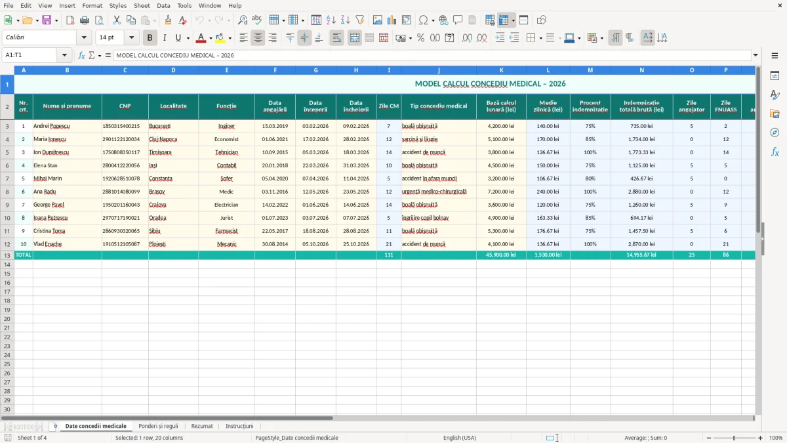Click Export as PDF icon
Screen dimensions: 787x443
tap(70, 20)
